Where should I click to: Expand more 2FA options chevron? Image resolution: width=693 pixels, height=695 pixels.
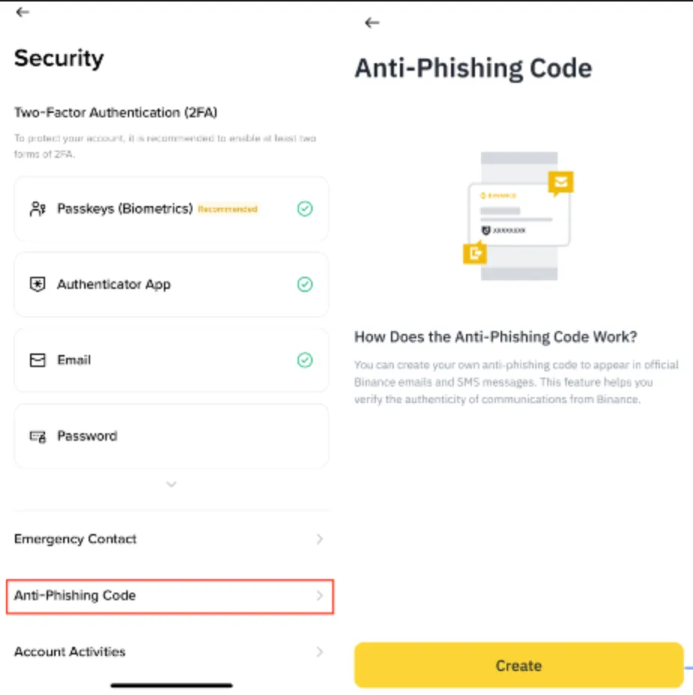tap(171, 484)
